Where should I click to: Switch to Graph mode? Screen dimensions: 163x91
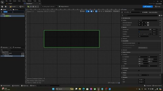[158, 7]
